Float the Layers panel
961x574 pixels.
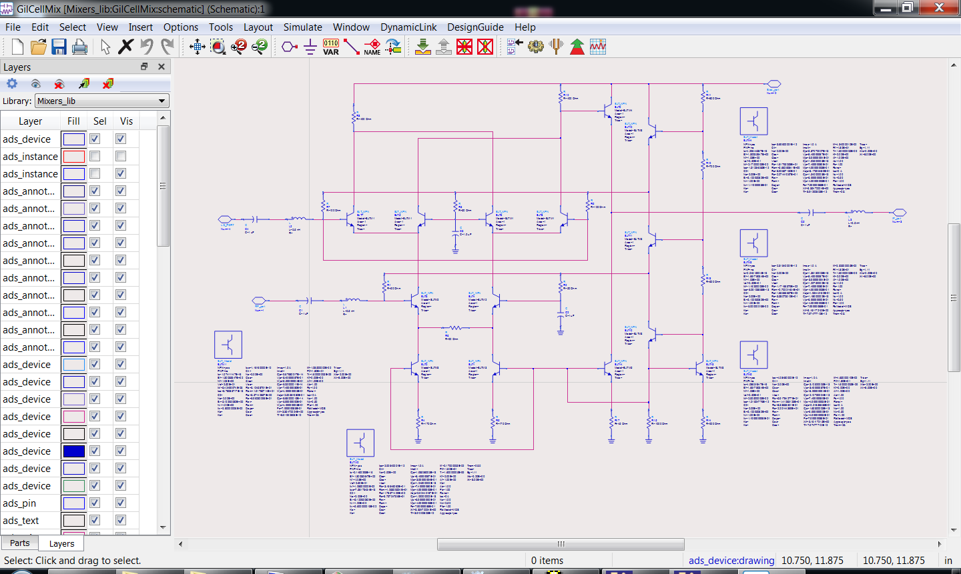144,67
